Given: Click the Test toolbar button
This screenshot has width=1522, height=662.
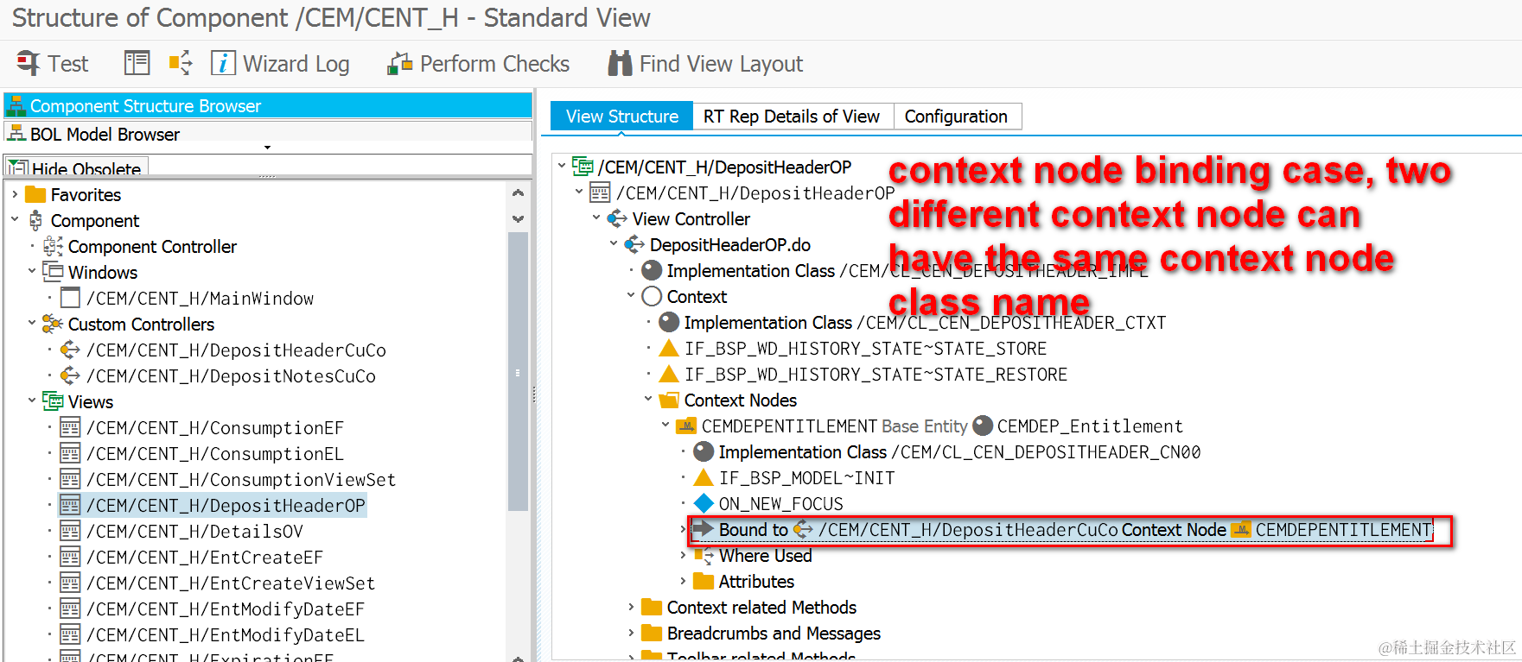Looking at the screenshot, I should coord(53,64).
